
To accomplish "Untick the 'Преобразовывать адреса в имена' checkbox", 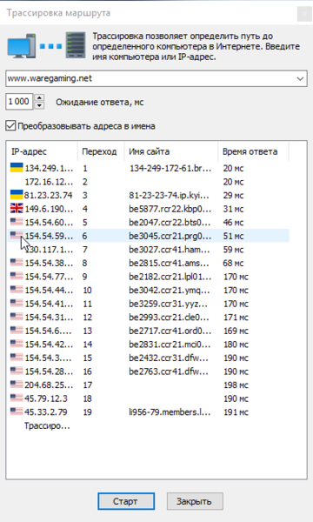I will tap(10, 126).
